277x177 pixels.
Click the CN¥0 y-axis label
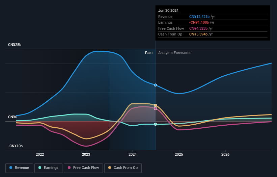13,117
